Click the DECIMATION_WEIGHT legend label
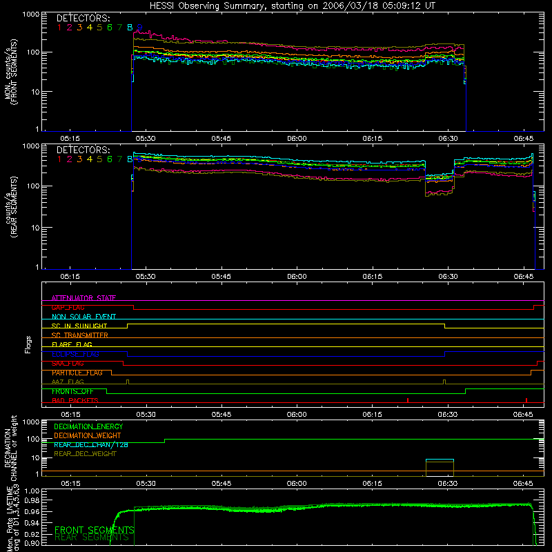The image size is (552, 552). pos(88,435)
